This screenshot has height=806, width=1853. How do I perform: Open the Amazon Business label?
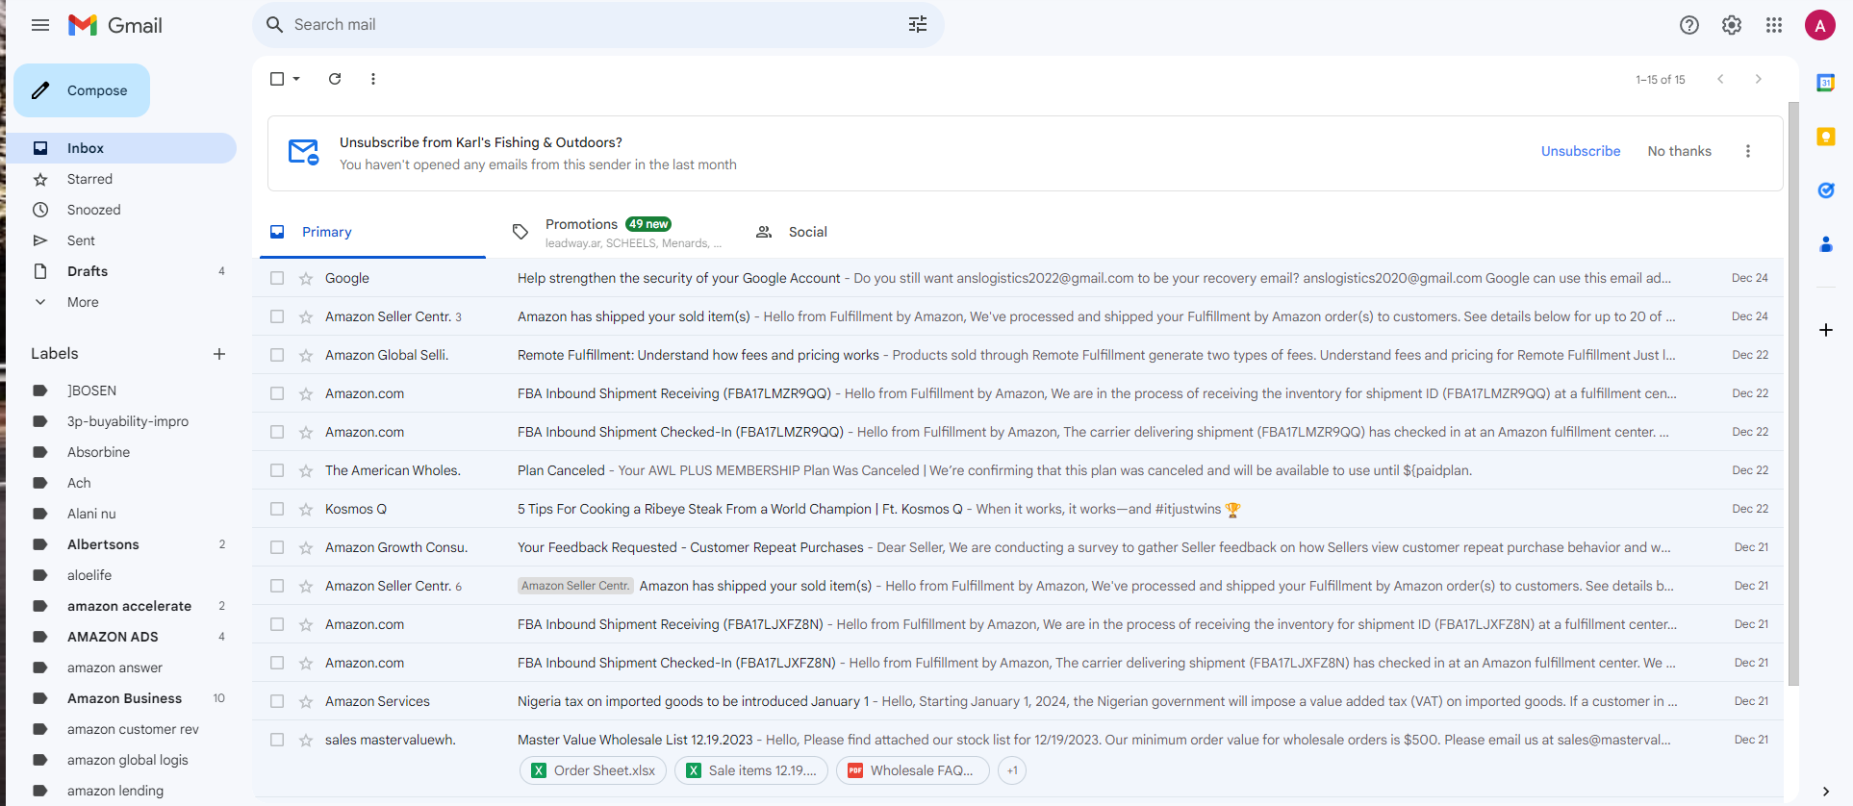(121, 698)
